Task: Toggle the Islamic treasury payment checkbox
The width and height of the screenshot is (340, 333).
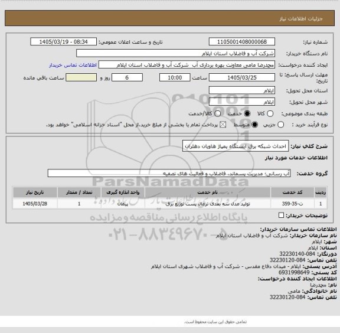Action: click(223, 125)
